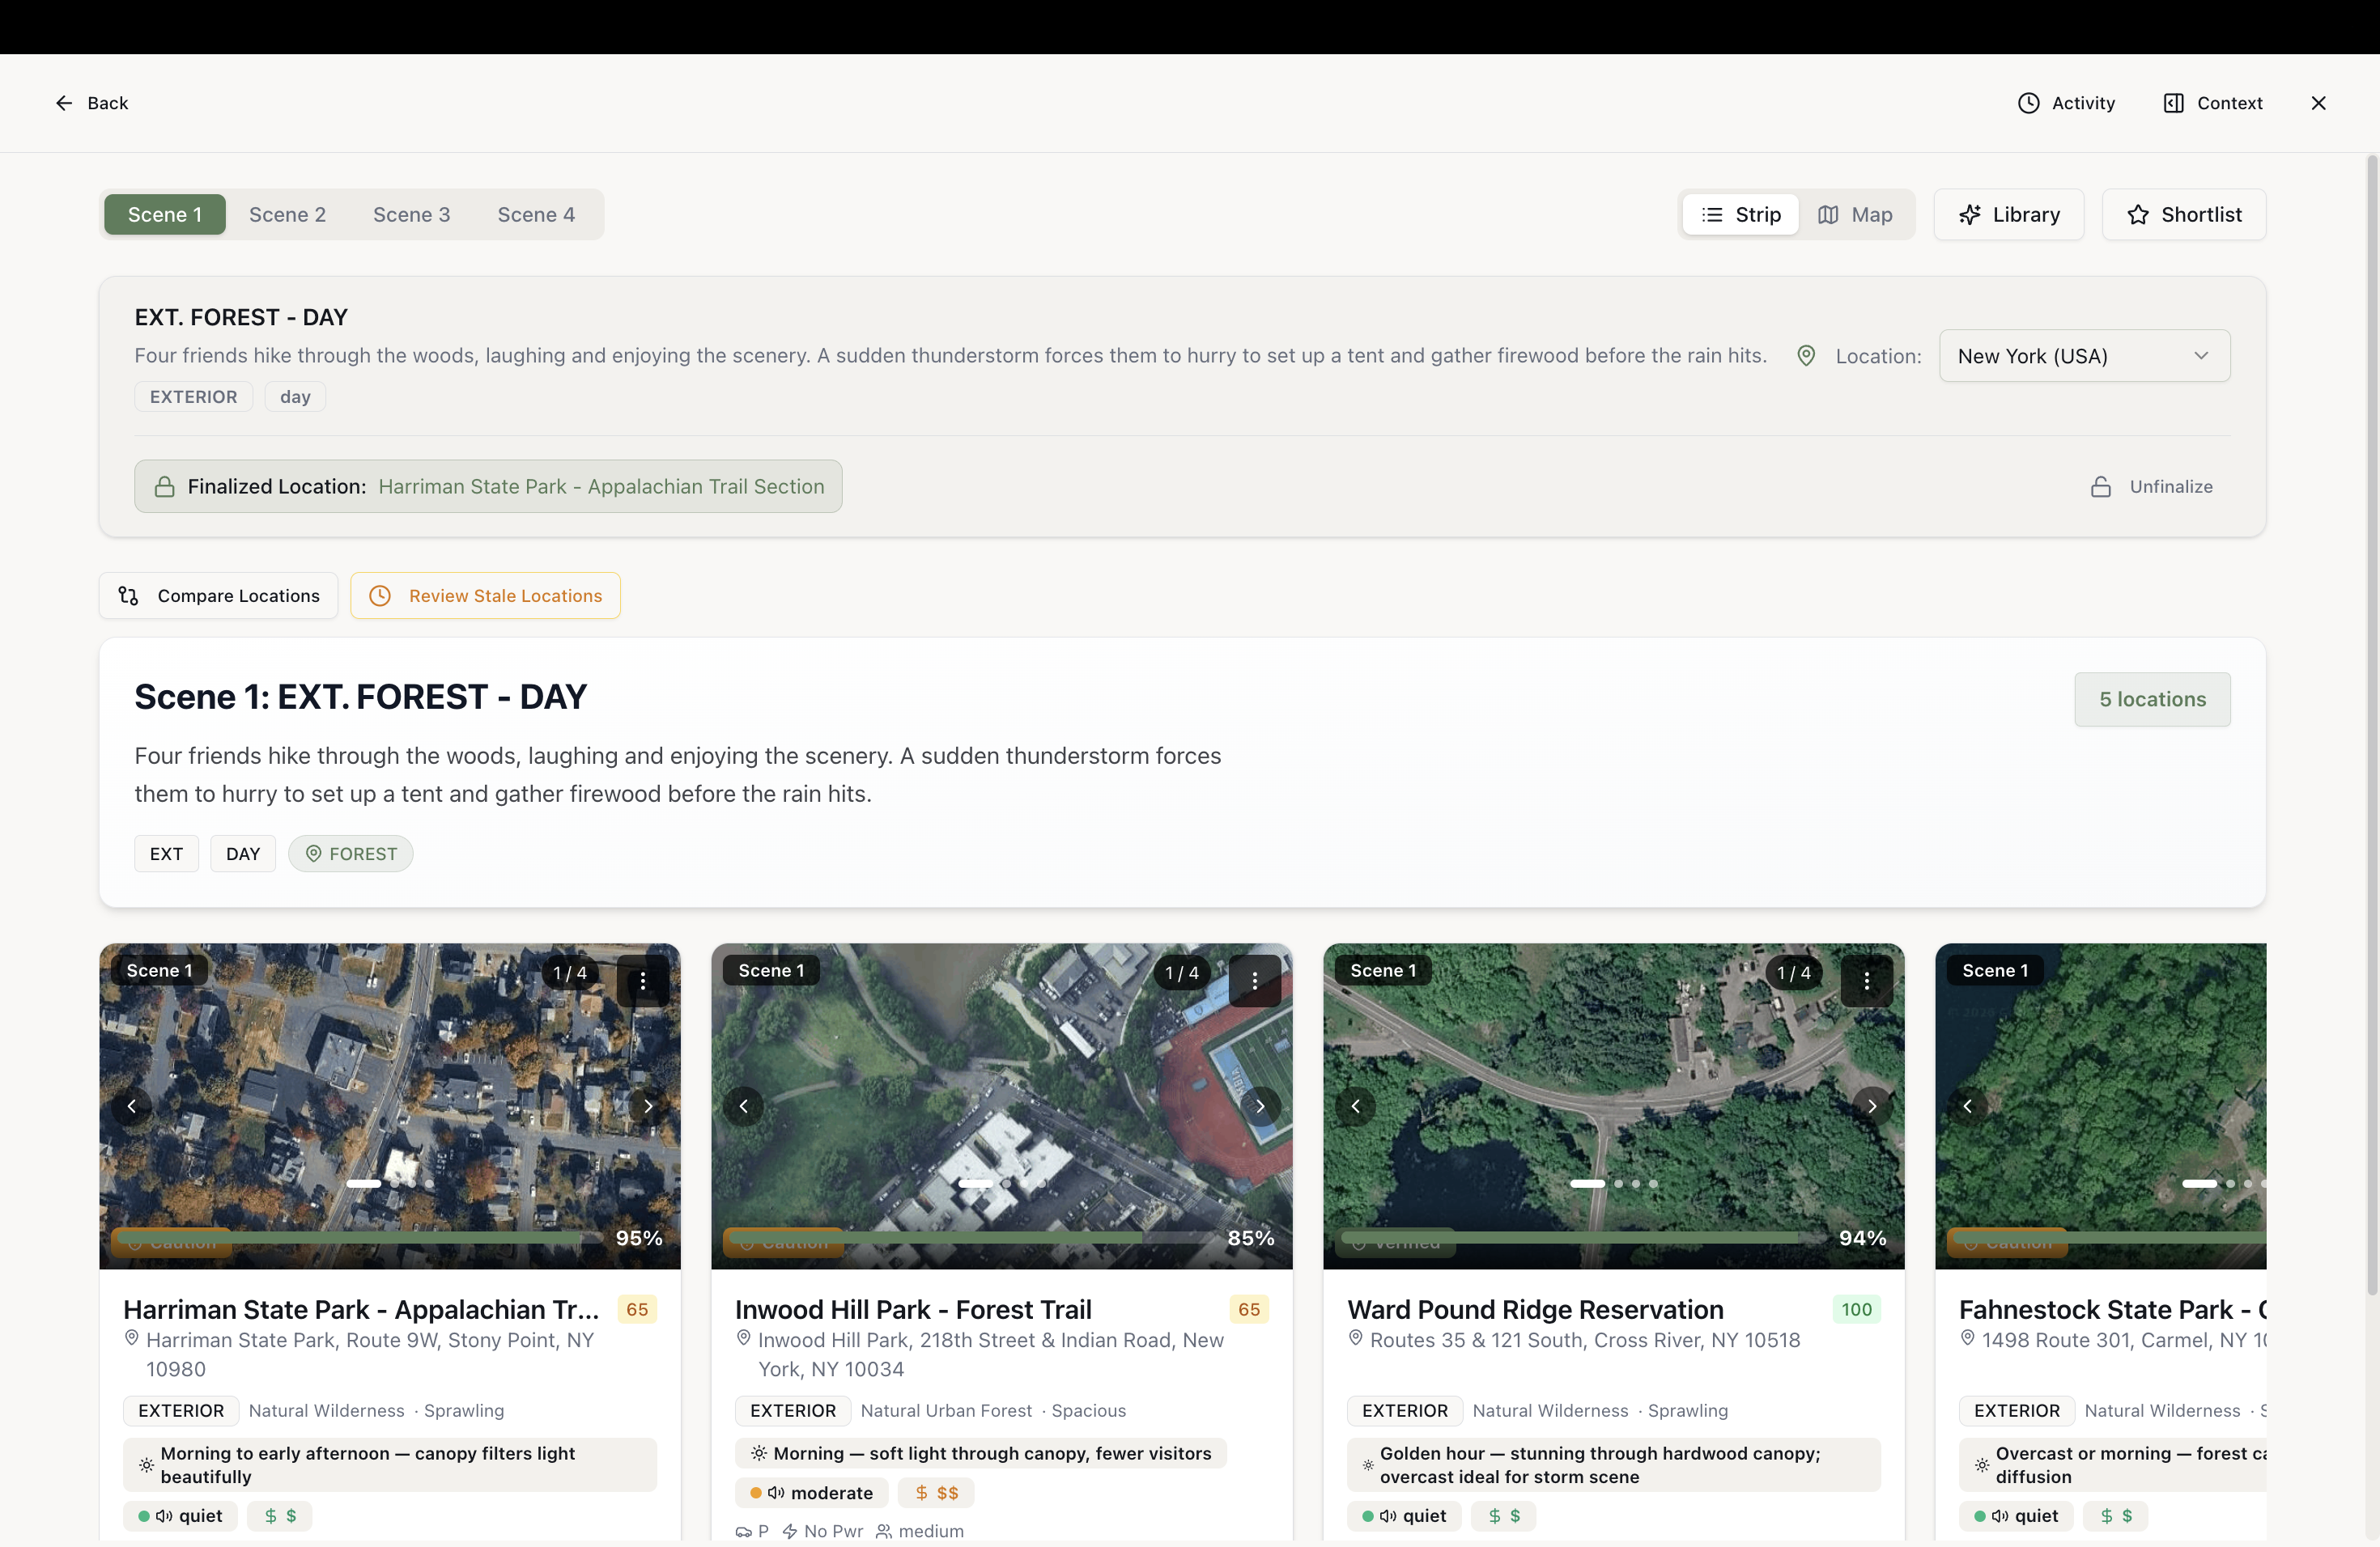
Task: Click the chevron in Location dropdown
Action: pyautogui.click(x=2200, y=356)
